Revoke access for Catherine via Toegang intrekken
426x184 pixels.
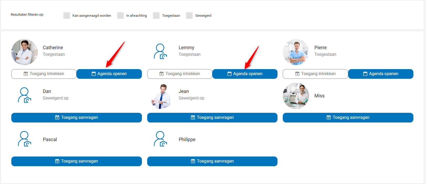point(44,74)
